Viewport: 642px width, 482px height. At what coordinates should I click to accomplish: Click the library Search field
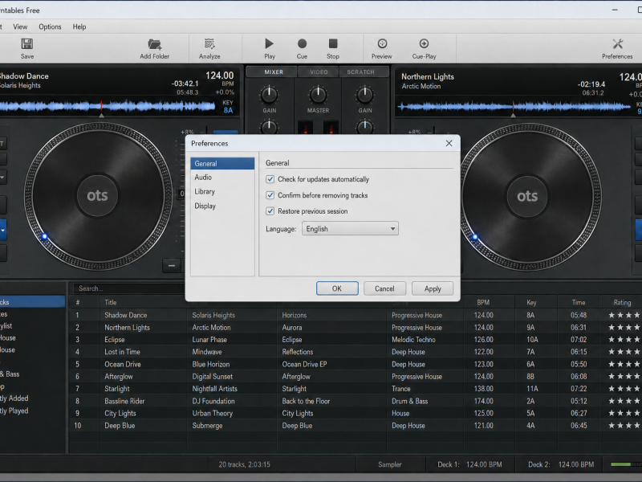click(x=128, y=288)
